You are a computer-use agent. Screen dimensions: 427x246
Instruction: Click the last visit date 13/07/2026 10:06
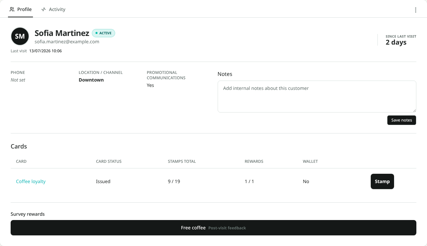pos(45,51)
